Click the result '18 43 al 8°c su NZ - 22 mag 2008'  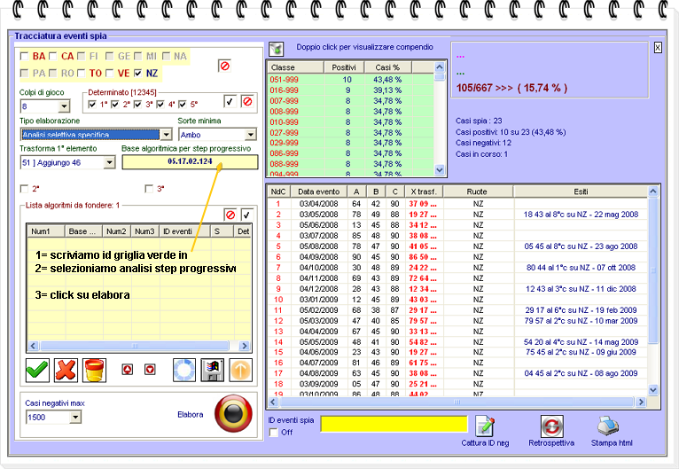tap(581, 215)
